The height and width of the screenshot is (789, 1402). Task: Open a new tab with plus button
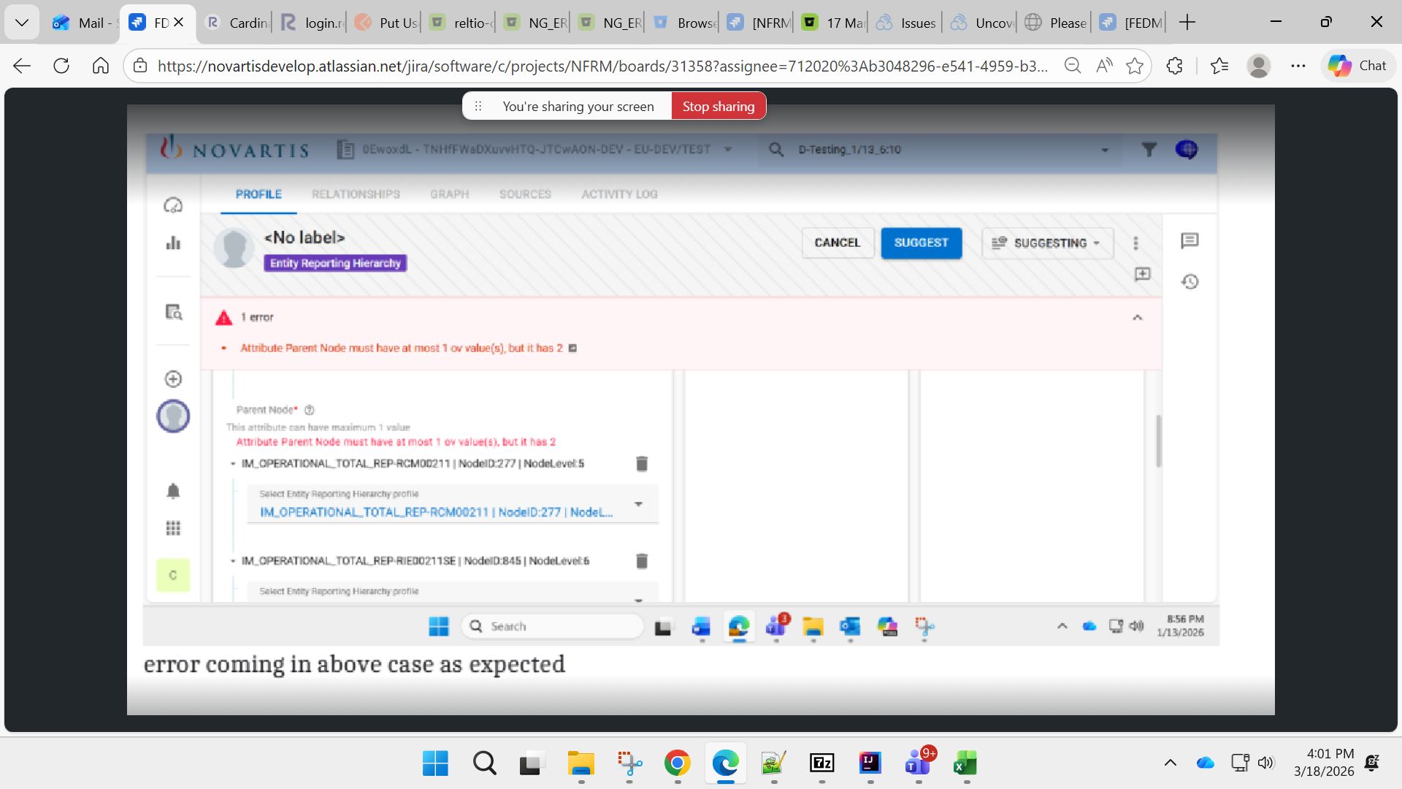click(x=1187, y=23)
